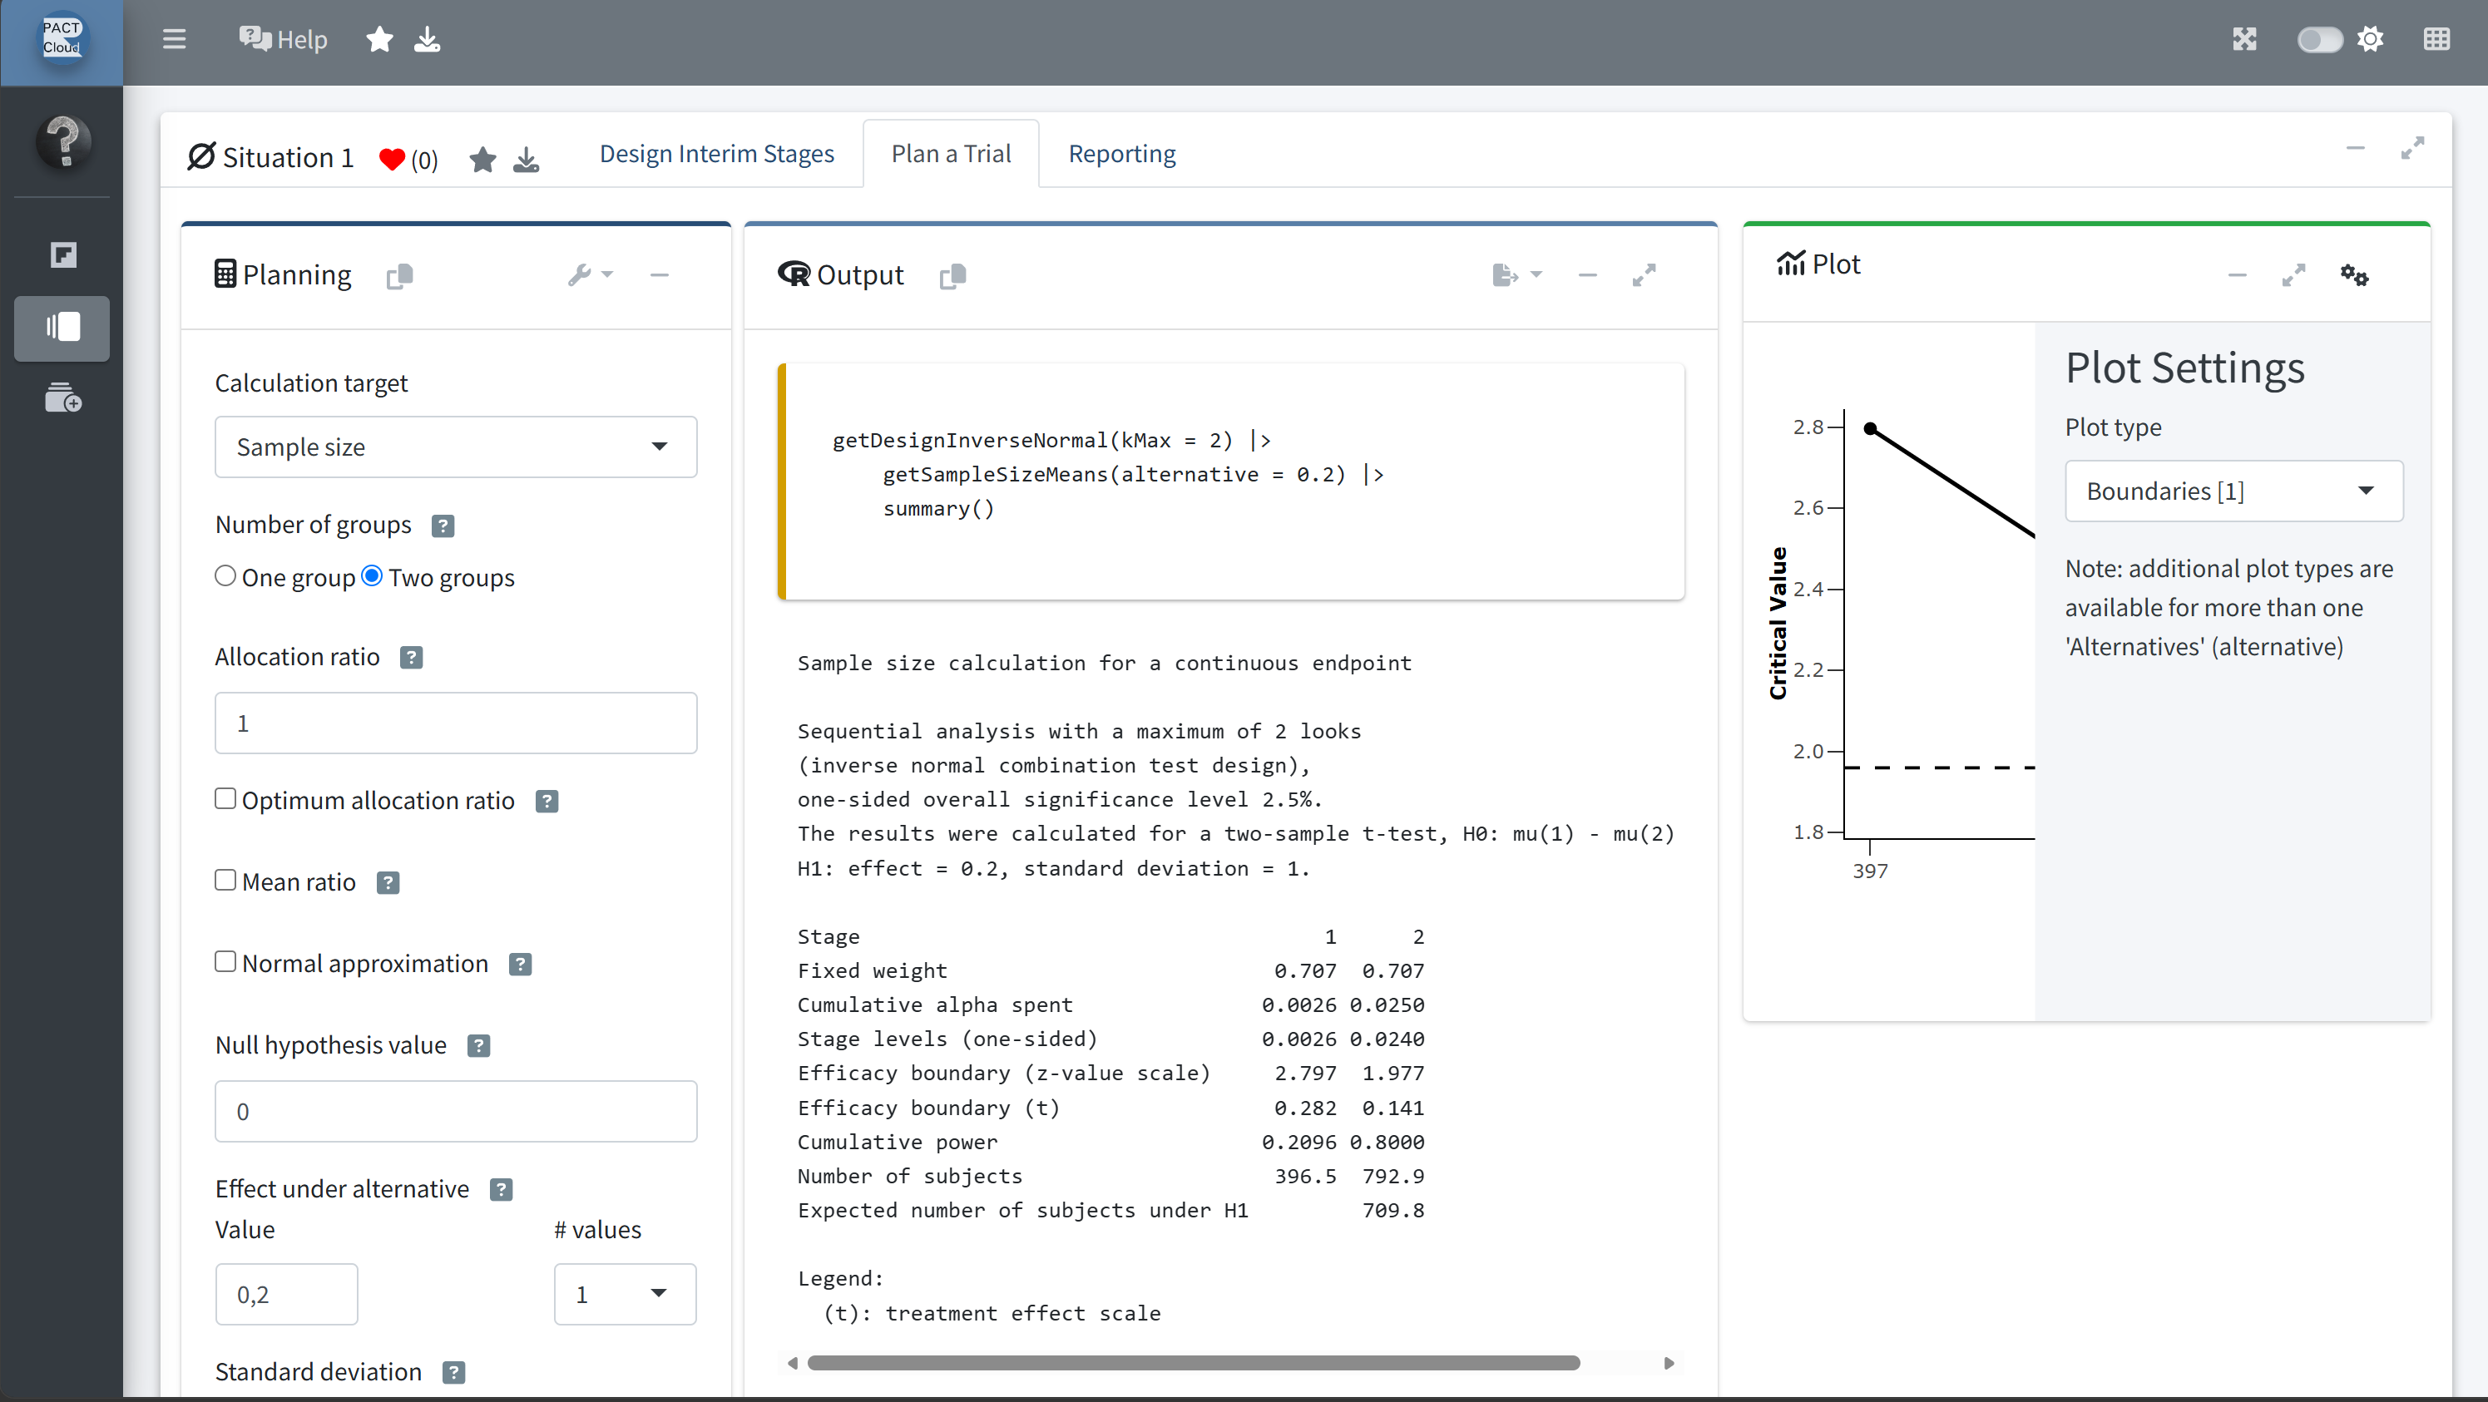Screen dimensions: 2488x1402
Task: Copy the Planning panel settings
Action: pos(400,276)
